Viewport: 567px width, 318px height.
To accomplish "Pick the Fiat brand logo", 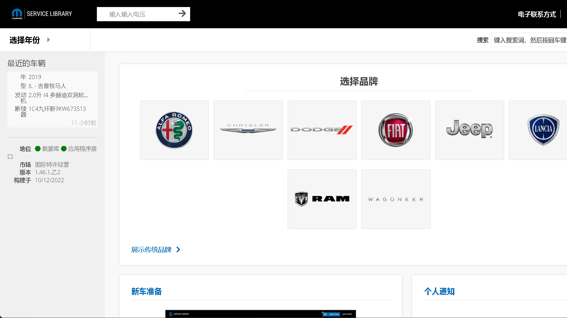I will 396,130.
